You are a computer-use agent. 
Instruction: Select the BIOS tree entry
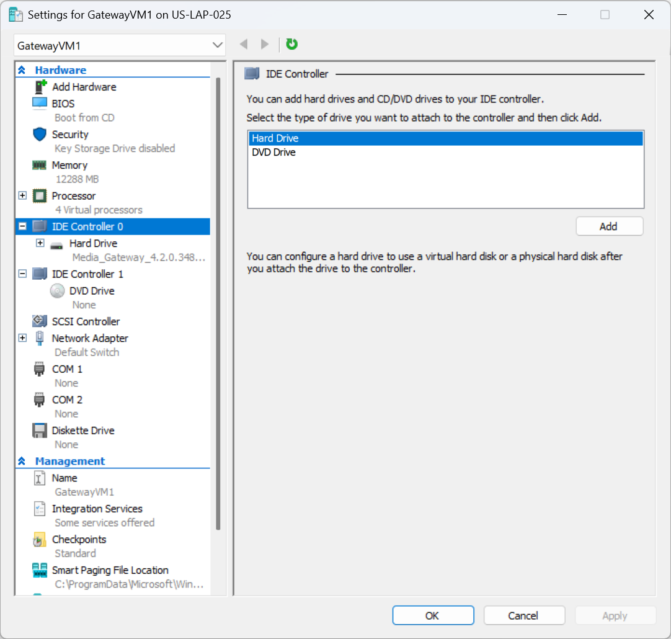coord(63,104)
